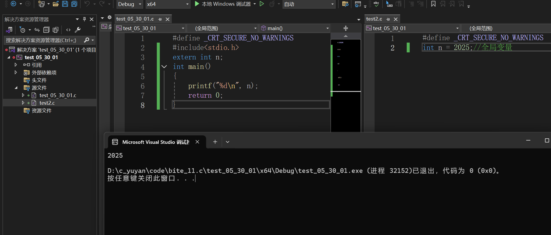Open a new console tab with plus button
This screenshot has width=551, height=235.
click(215, 142)
